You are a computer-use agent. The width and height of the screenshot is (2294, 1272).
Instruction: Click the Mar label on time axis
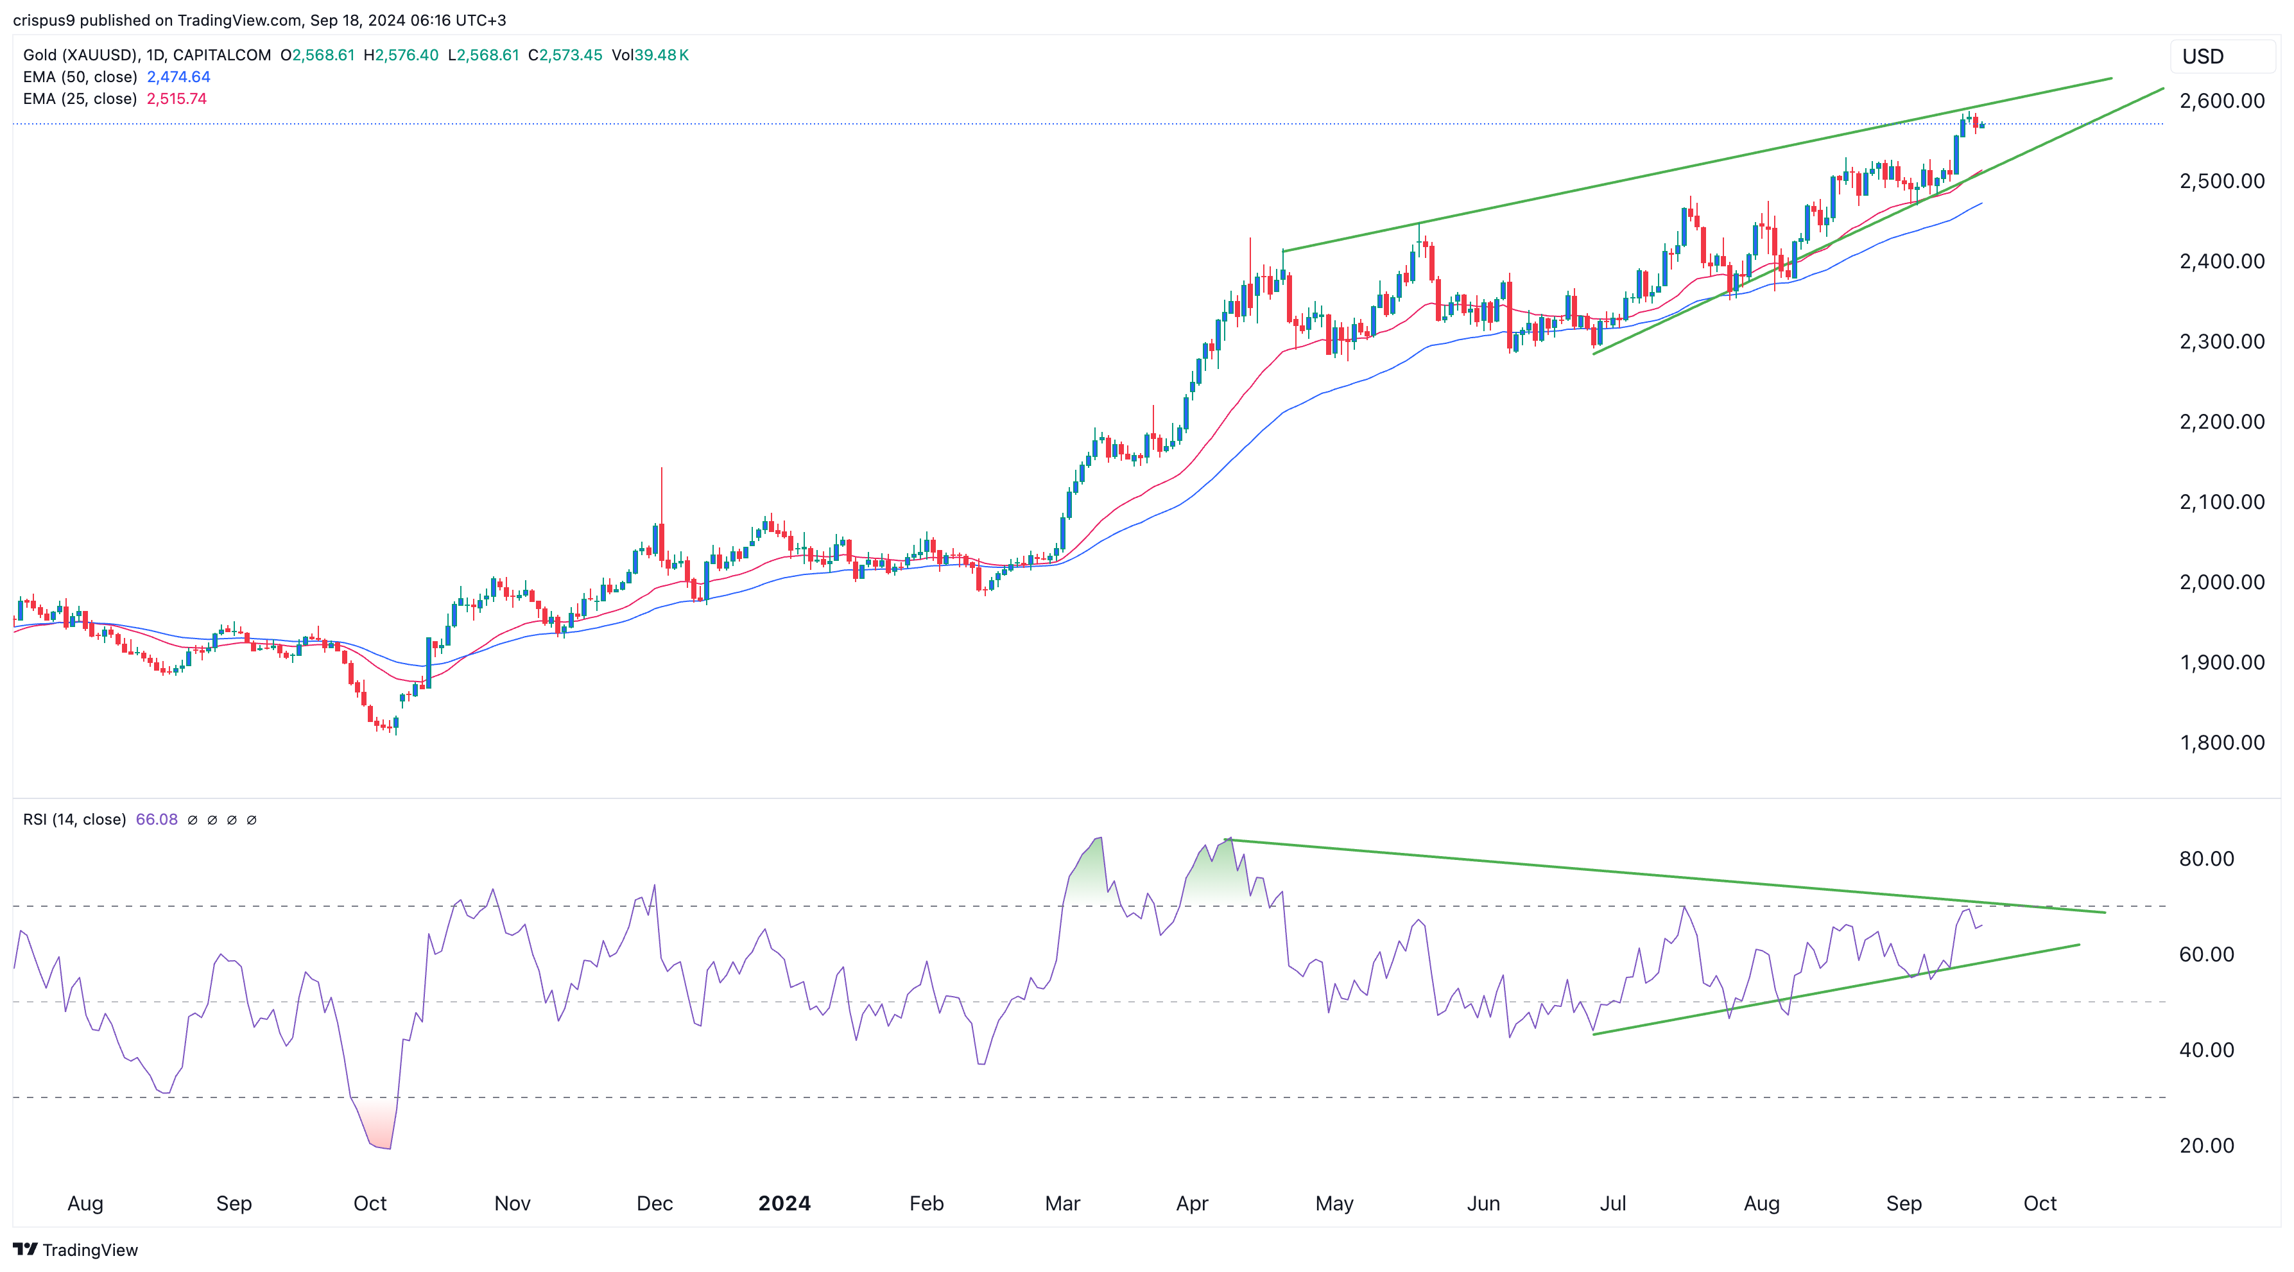pos(1062,1203)
